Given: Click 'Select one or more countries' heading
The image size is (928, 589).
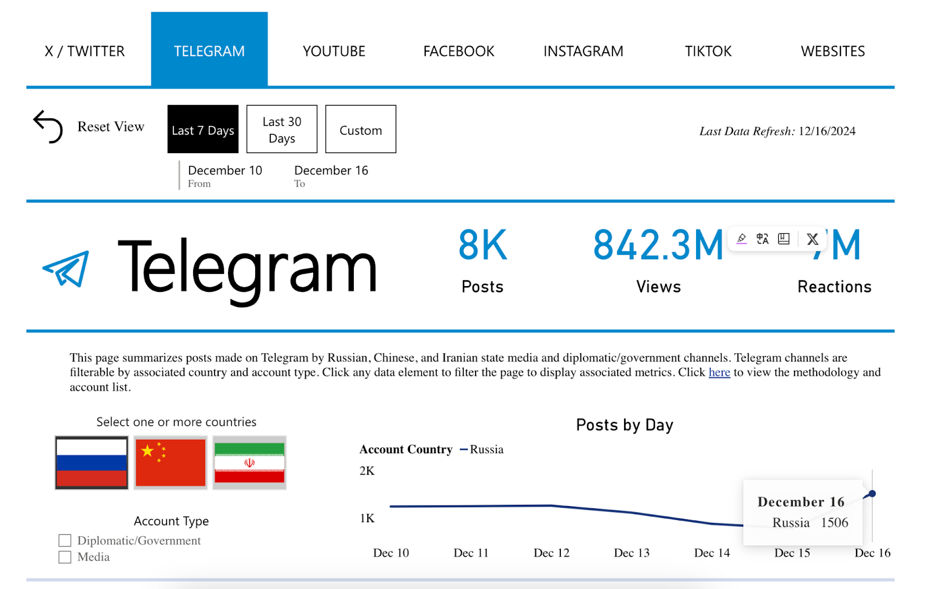Looking at the screenshot, I should [x=176, y=422].
